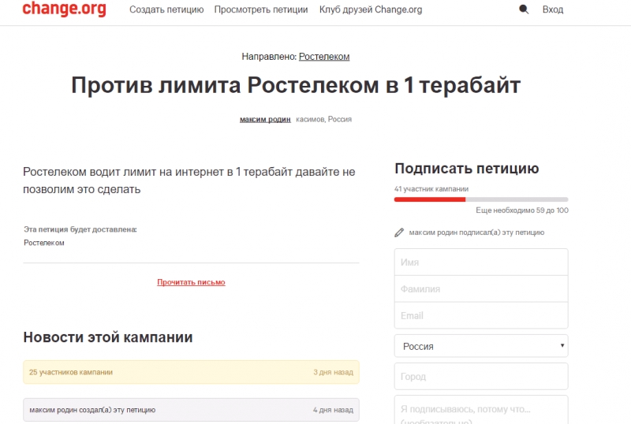Open the search magnifier icon
631x424 pixels.
coord(524,9)
